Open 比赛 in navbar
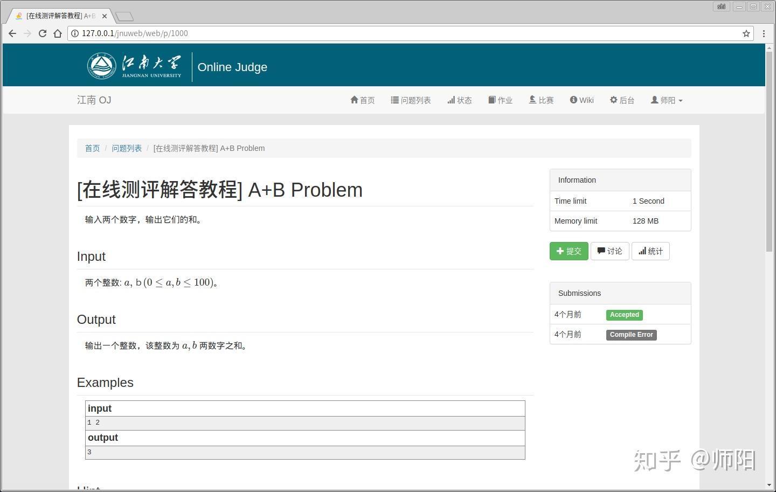The height and width of the screenshot is (492, 776). [x=541, y=100]
